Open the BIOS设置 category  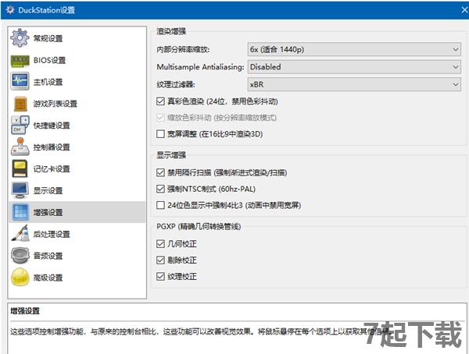tap(50, 60)
